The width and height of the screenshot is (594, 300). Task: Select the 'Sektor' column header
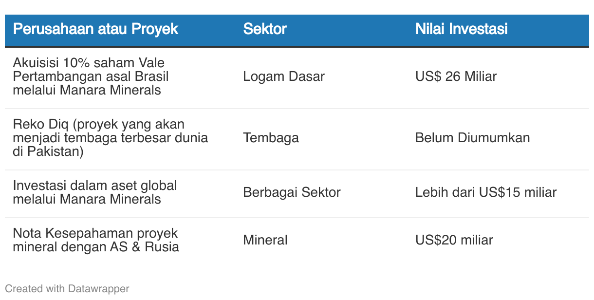coord(265,29)
